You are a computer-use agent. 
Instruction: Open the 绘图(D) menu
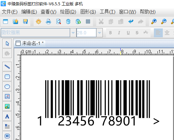click(68, 12)
